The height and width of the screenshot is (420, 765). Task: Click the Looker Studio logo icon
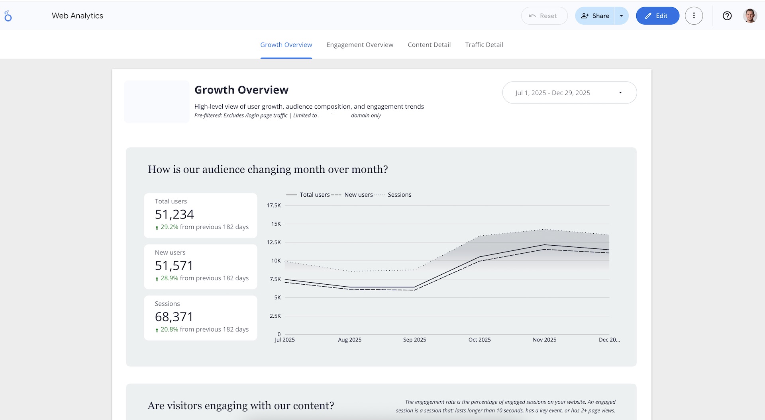point(9,16)
